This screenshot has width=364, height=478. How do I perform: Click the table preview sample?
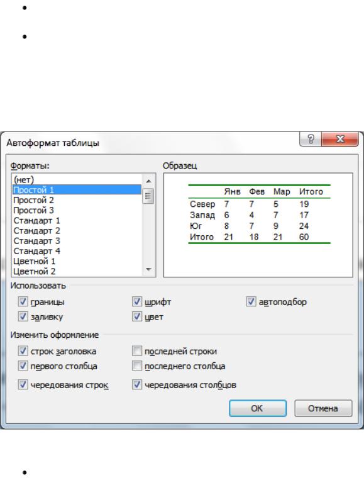pyautogui.click(x=258, y=225)
